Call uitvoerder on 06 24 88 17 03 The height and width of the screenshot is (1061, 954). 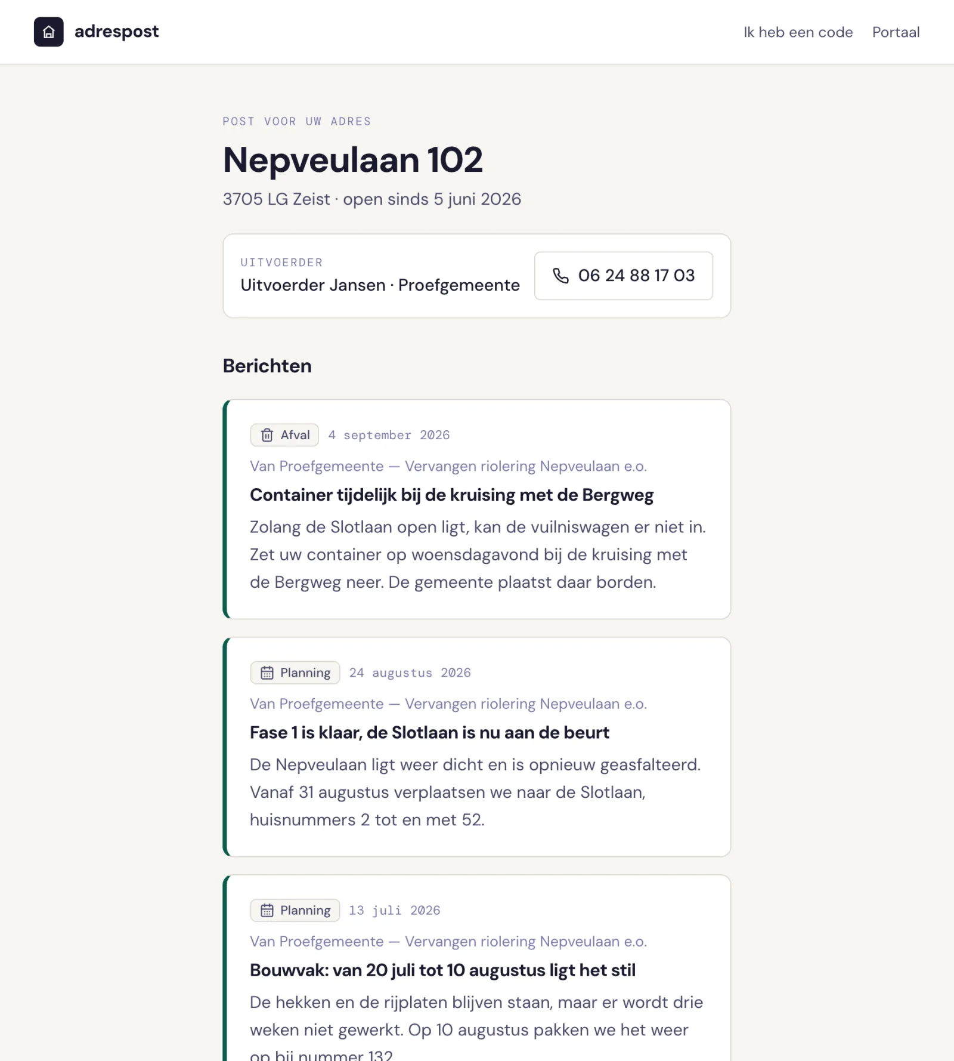click(623, 276)
